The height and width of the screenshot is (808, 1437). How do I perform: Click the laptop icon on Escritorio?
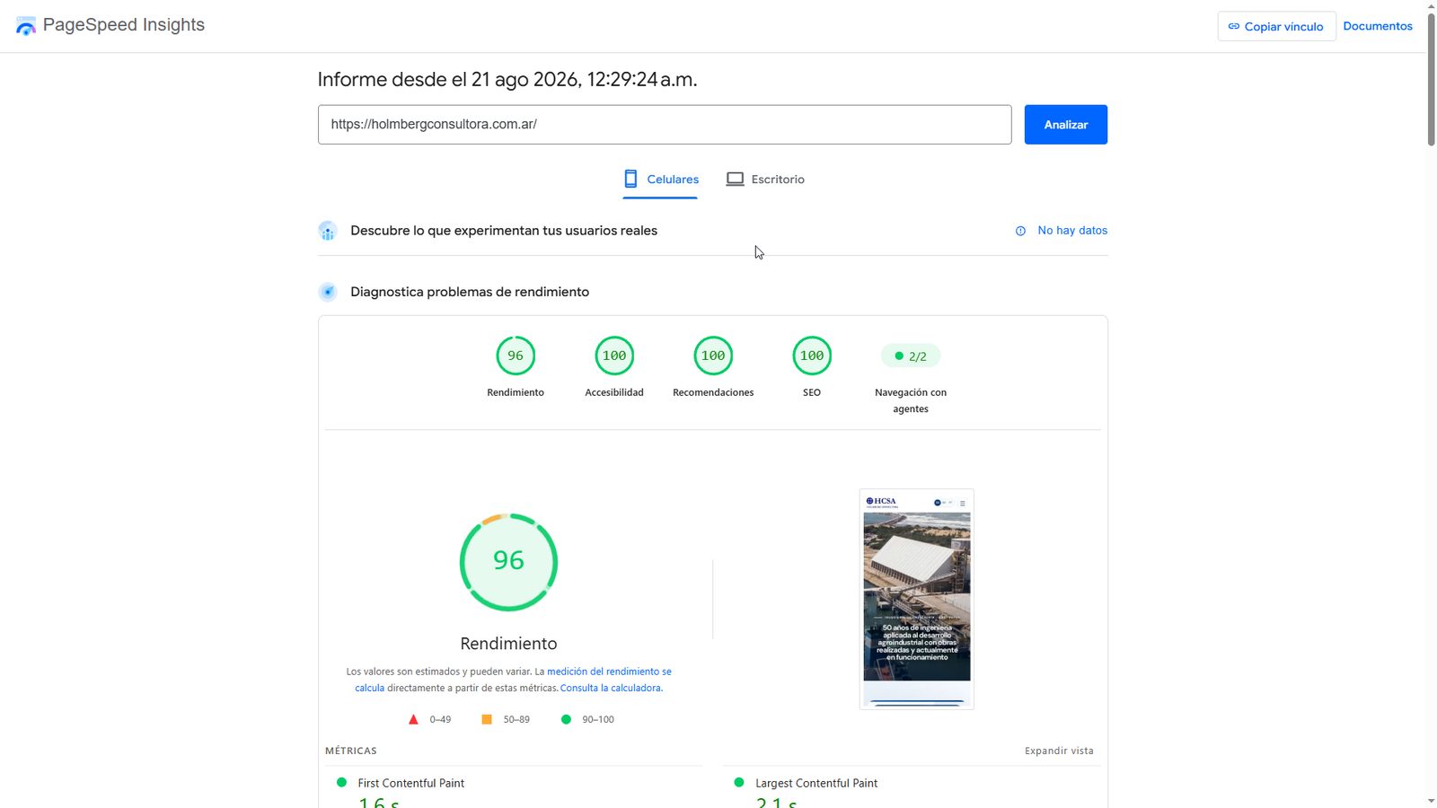point(735,180)
